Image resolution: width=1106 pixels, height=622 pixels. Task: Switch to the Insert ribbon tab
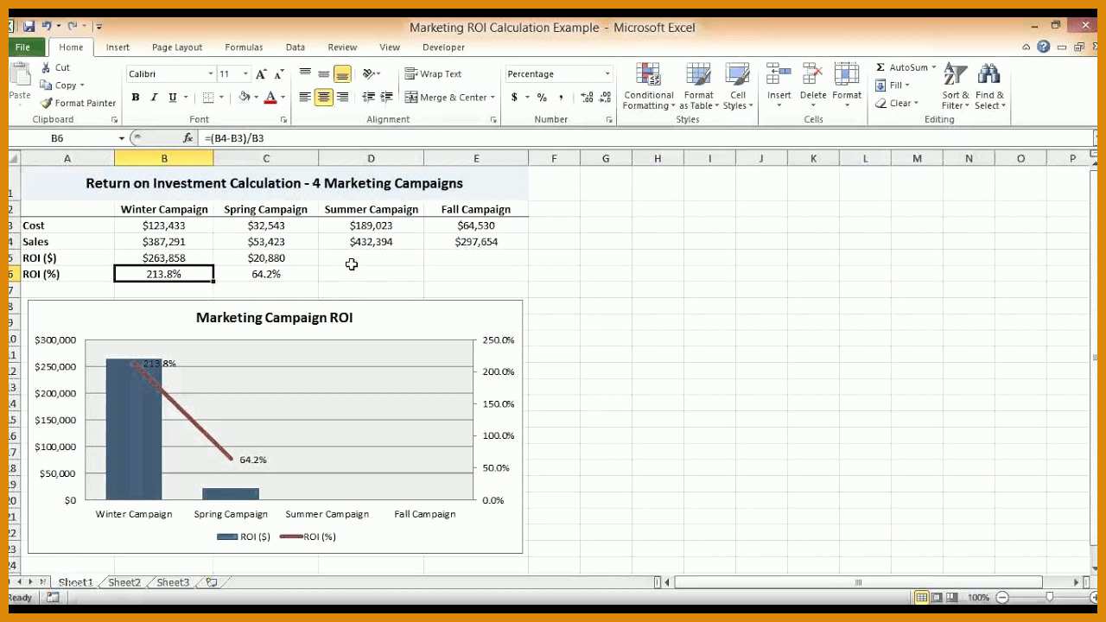[x=118, y=48]
